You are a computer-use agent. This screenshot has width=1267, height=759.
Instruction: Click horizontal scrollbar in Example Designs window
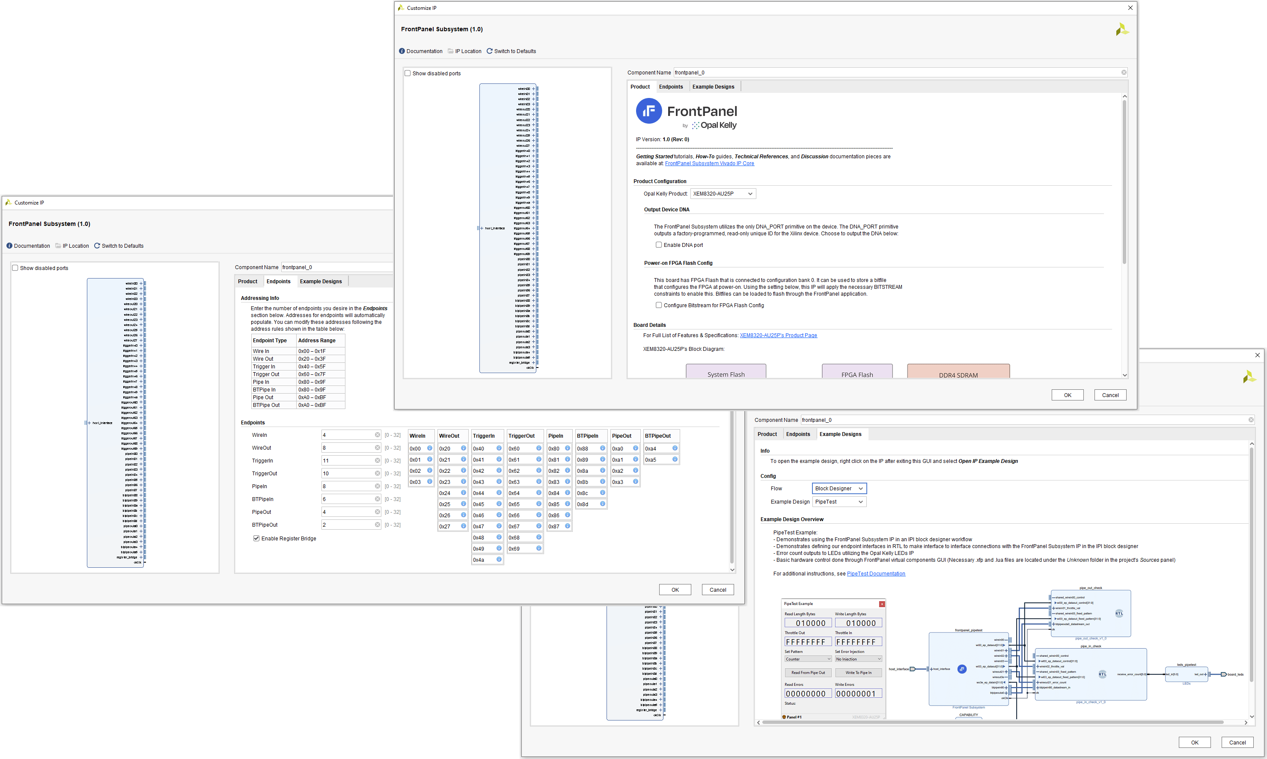point(992,723)
